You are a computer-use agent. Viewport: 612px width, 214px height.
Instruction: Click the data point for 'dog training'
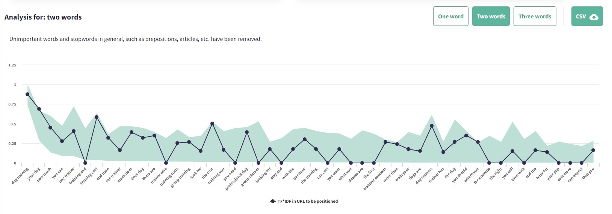pyautogui.click(x=27, y=94)
